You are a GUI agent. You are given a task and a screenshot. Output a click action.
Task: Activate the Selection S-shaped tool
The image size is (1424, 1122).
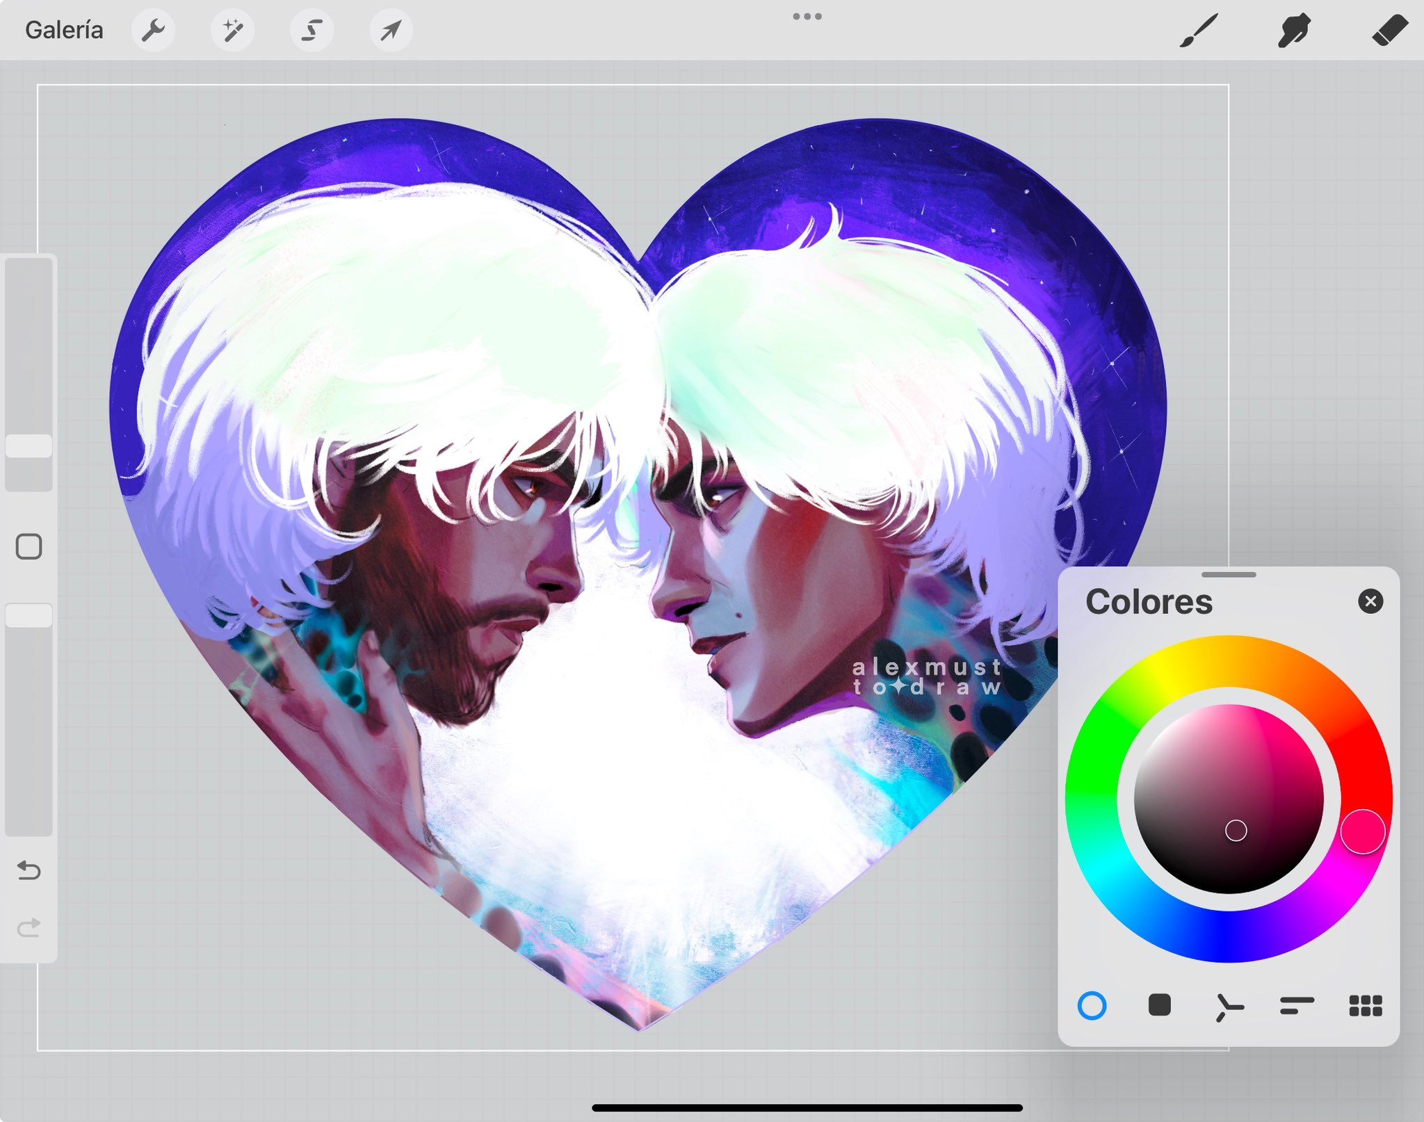click(311, 31)
